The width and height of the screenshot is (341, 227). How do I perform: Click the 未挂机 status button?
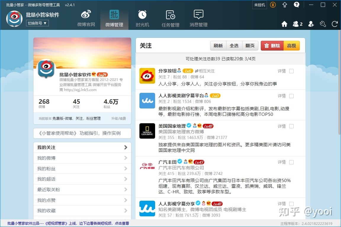[x=259, y=5]
